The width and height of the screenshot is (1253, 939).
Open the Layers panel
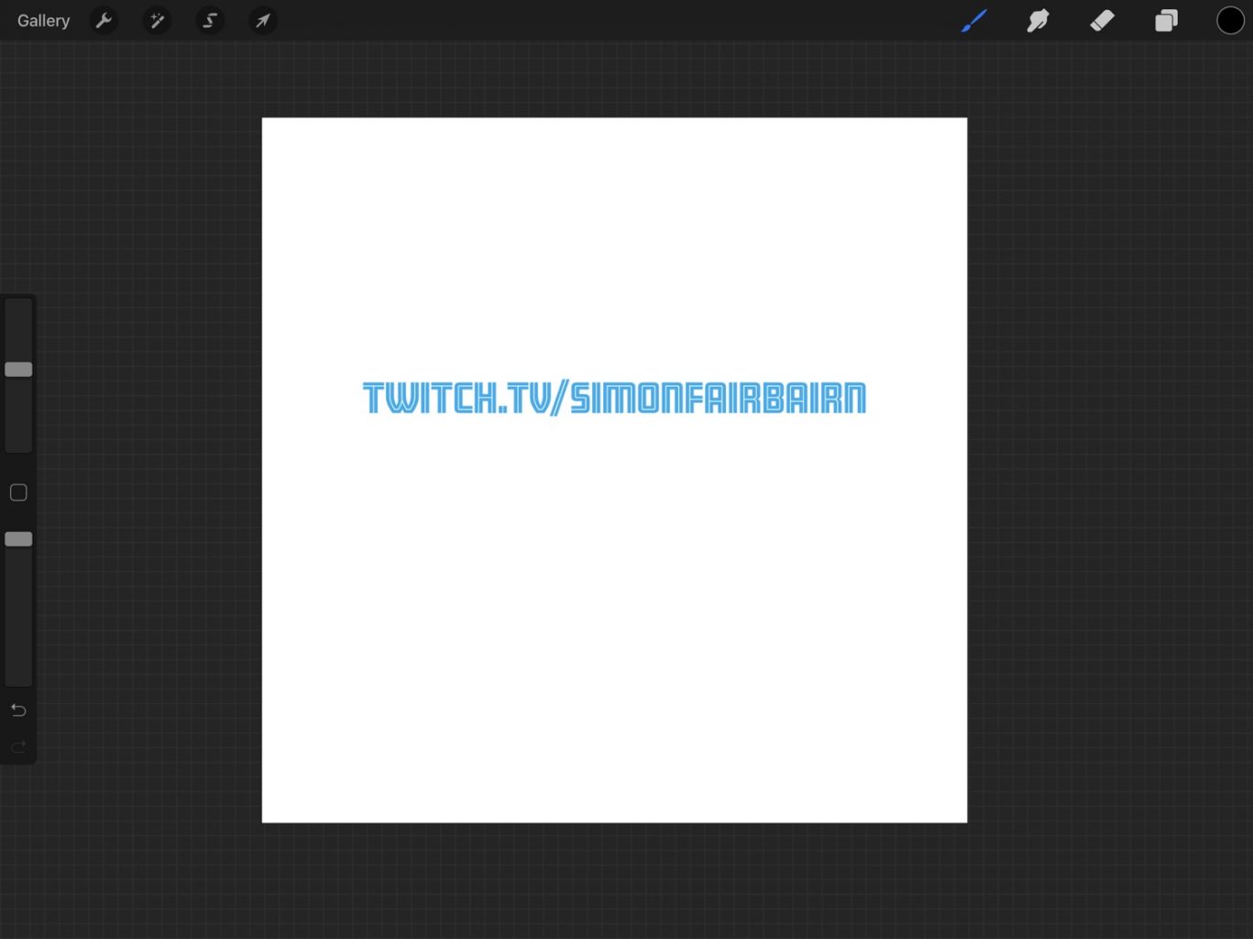tap(1166, 20)
